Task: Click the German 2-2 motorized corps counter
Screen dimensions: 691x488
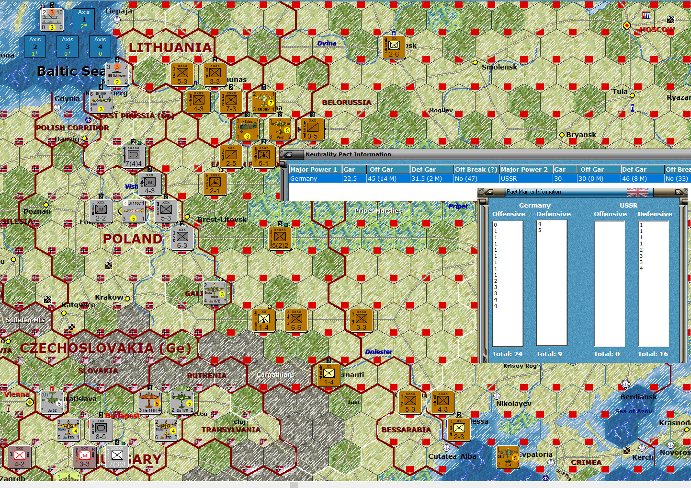Action: pyautogui.click(x=101, y=211)
